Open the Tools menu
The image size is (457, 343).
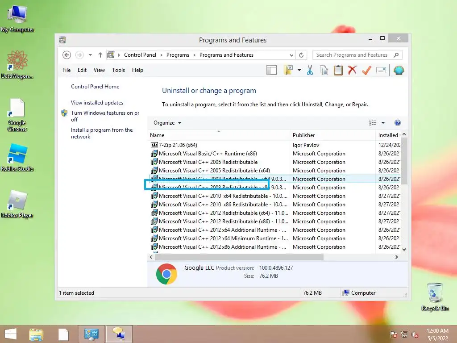118,70
